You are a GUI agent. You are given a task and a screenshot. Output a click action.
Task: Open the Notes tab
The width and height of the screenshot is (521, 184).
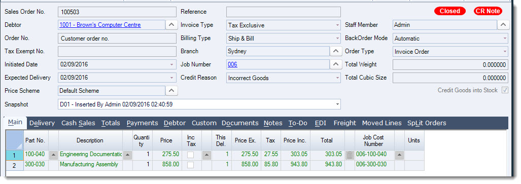tap(273, 123)
